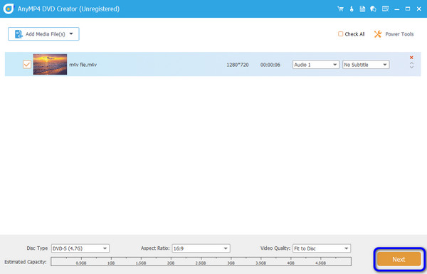This screenshot has height=274, width=427.
Task: Expand the Aspect Ratio 16:9 dropdown
Action: [201, 248]
